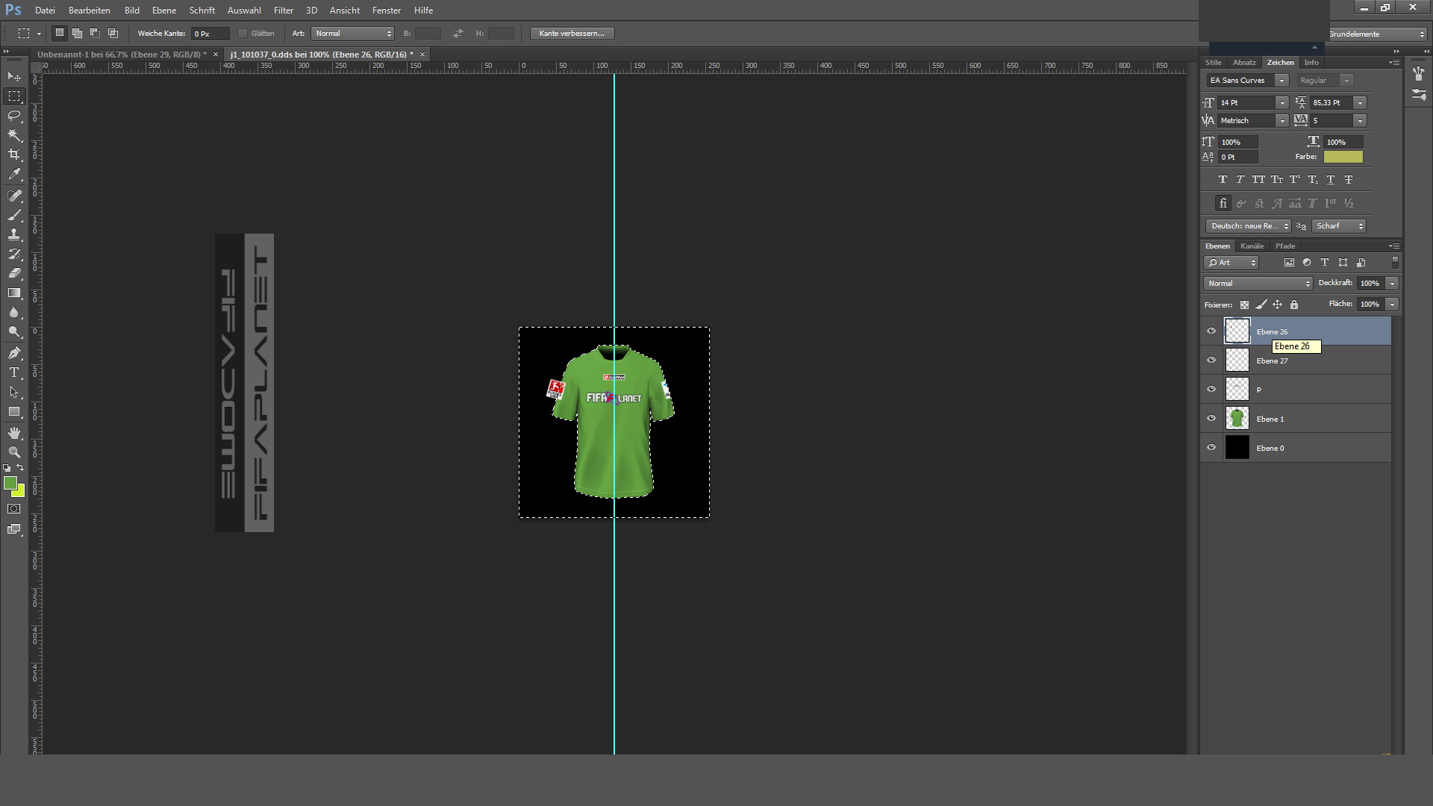Toggle the standard ligatures button
The image size is (1433, 806).
(x=1223, y=203)
